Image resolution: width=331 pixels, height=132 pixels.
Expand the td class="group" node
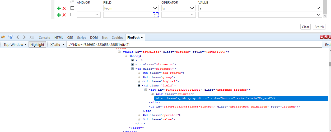coord(139,77)
